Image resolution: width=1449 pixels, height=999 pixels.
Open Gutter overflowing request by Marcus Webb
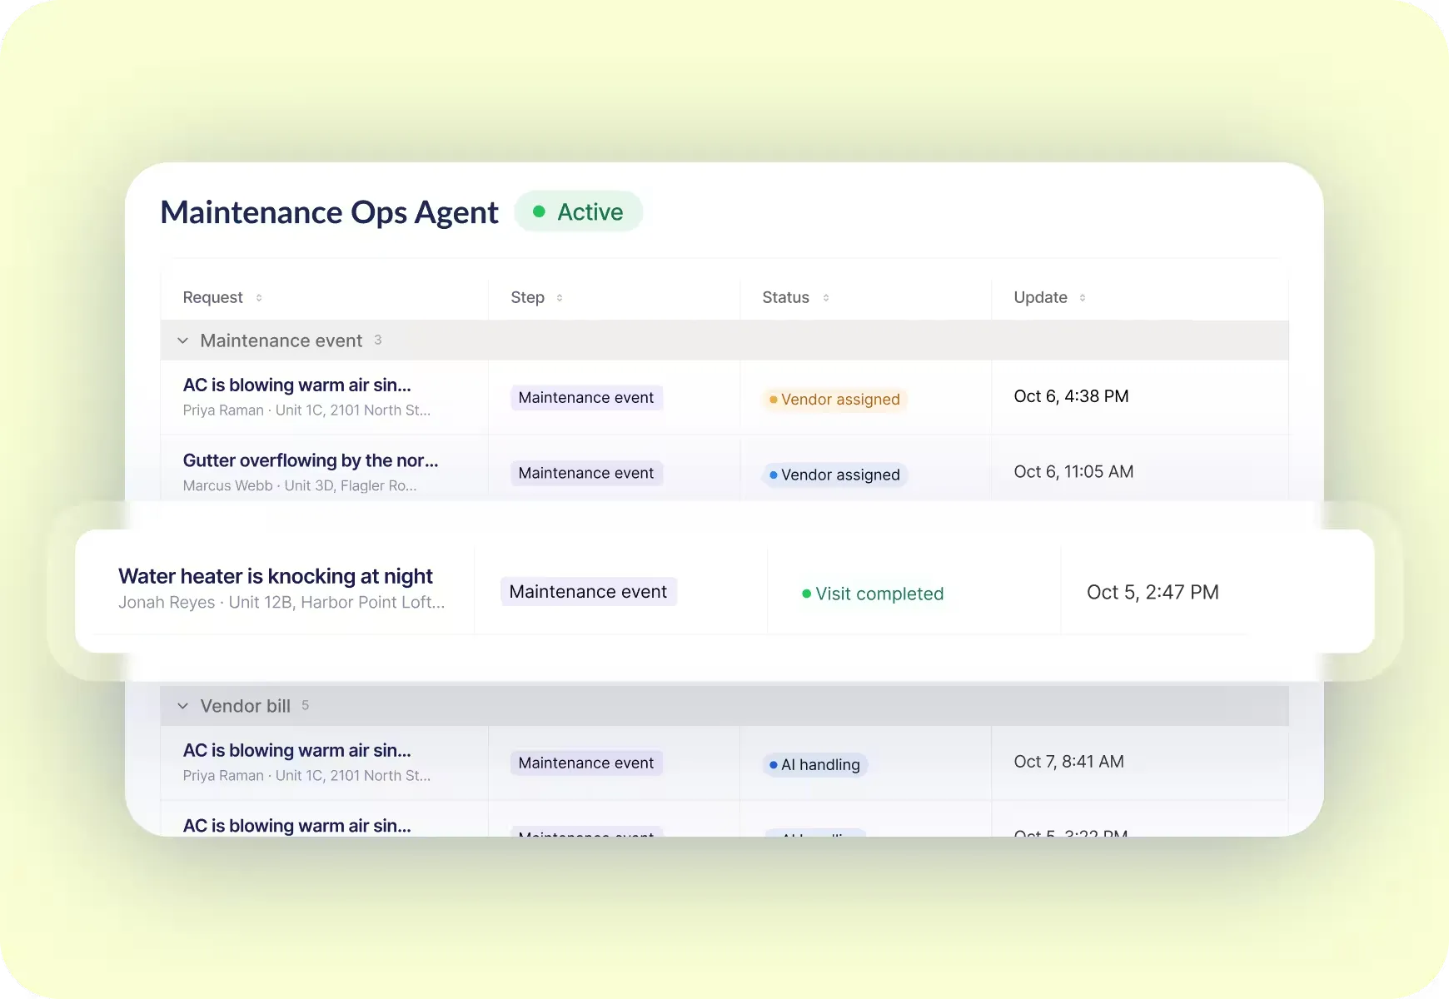click(x=311, y=460)
